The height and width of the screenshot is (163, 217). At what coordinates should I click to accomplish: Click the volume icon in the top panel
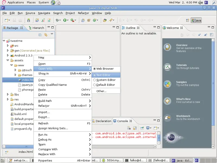coord(200,2)
